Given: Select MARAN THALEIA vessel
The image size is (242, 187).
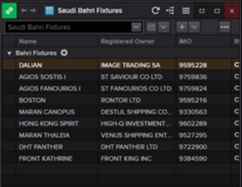Looking at the screenshot, I should point(44,135).
